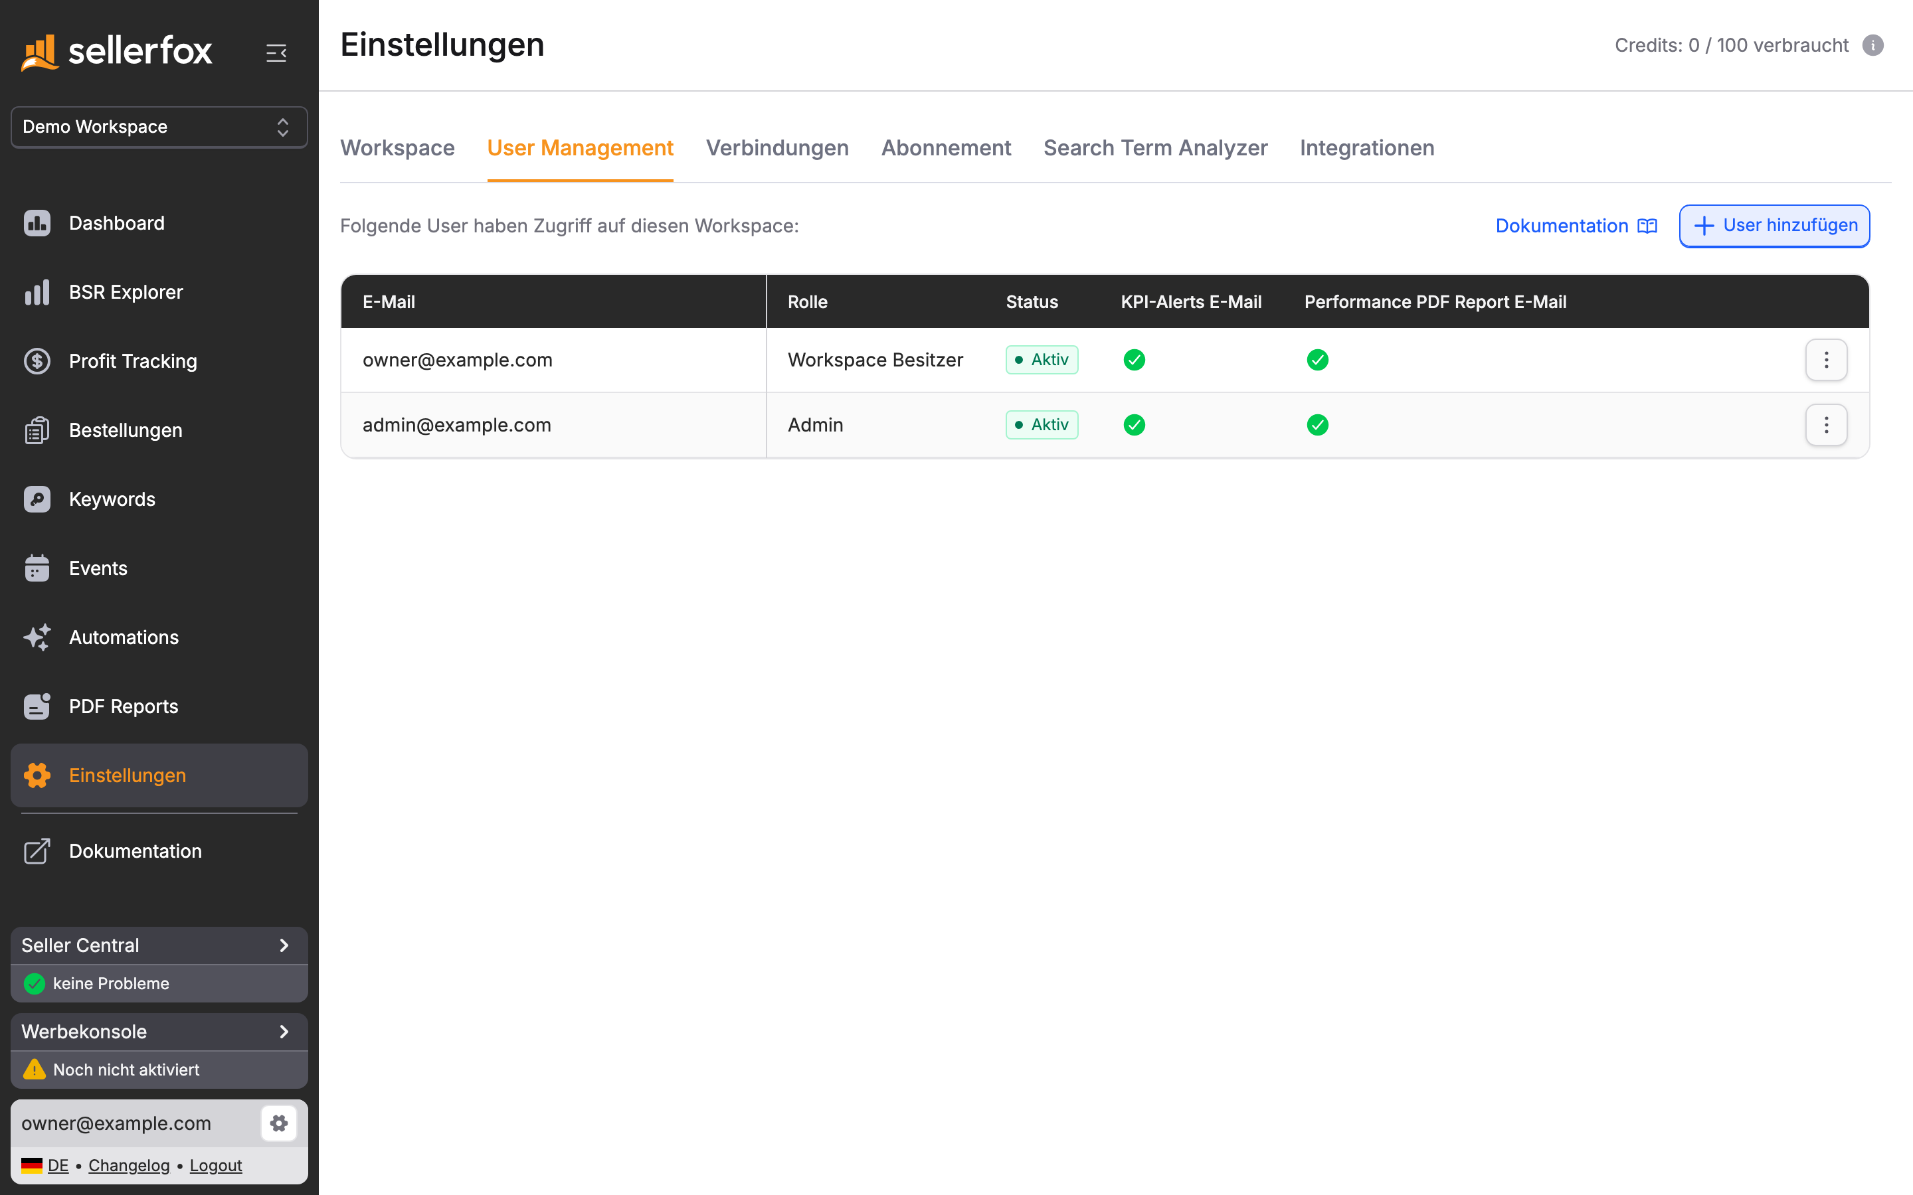Viewport: 1913px width, 1195px height.
Task: Toggle KPI-Alerts checkmark for admin@example.com
Action: (1135, 425)
